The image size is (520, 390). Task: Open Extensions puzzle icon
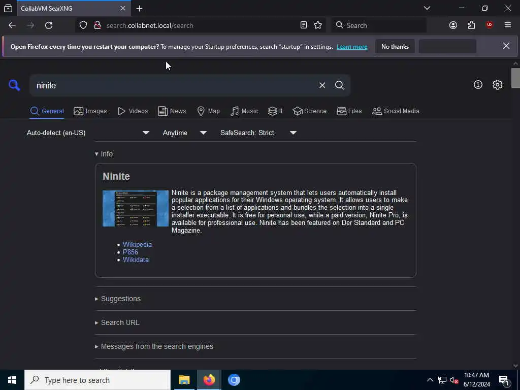pyautogui.click(x=471, y=25)
